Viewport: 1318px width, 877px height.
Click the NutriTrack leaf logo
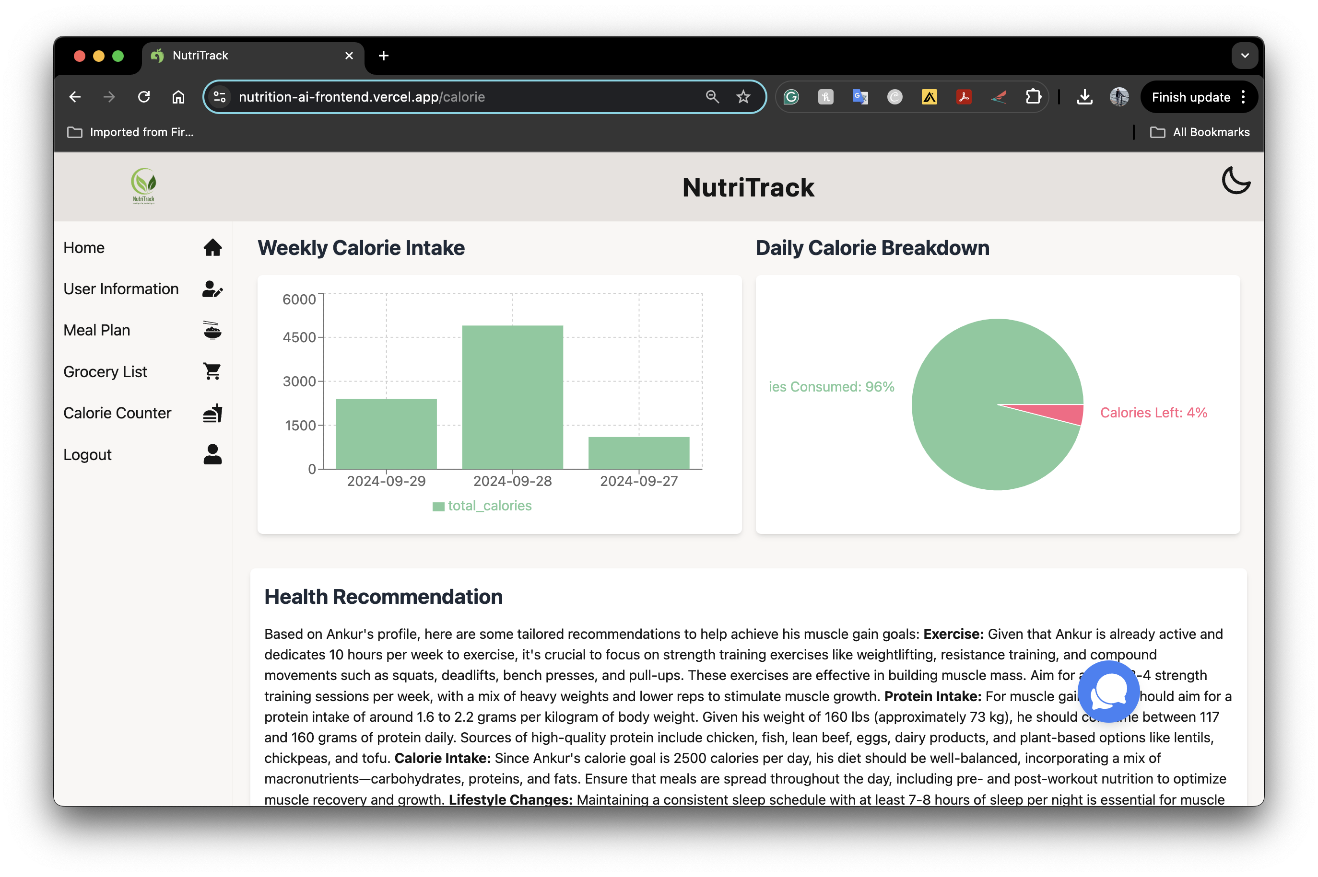click(x=143, y=186)
